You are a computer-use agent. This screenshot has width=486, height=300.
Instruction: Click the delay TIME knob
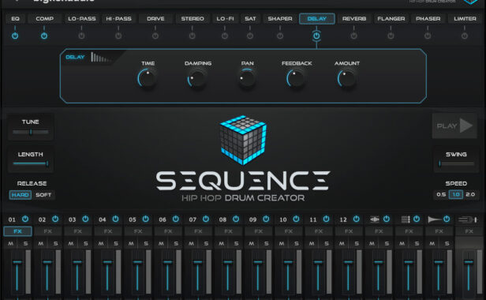pos(147,78)
